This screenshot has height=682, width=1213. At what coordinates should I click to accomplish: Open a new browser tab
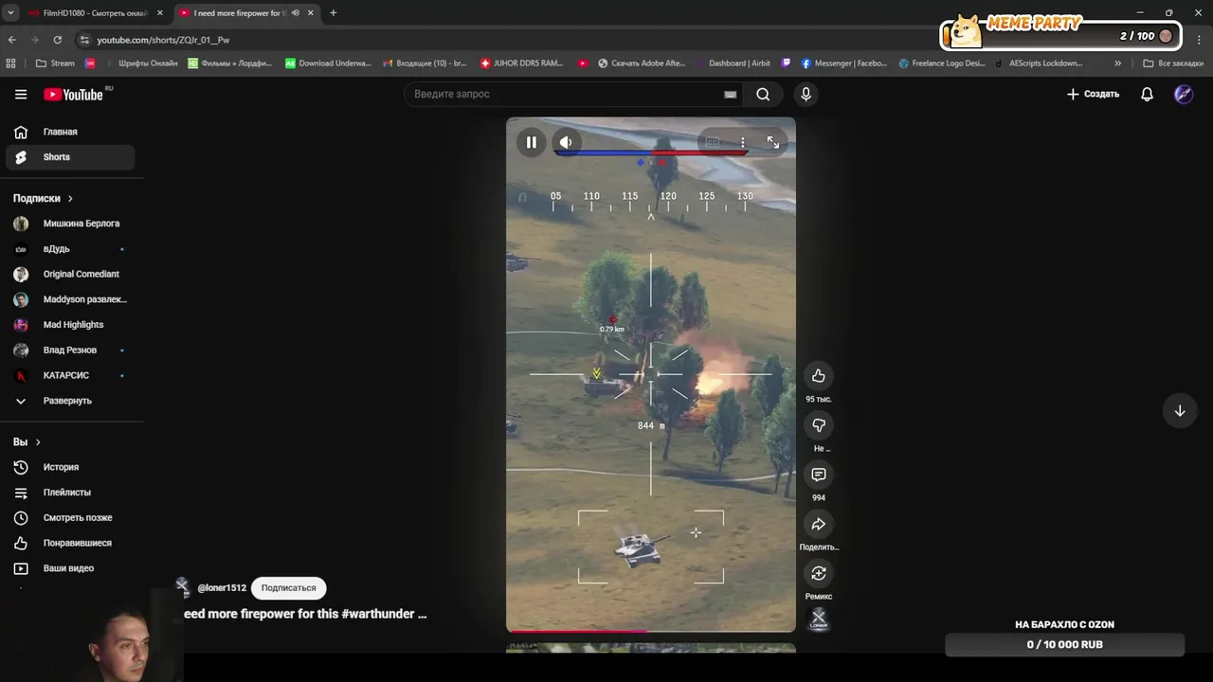tap(333, 13)
